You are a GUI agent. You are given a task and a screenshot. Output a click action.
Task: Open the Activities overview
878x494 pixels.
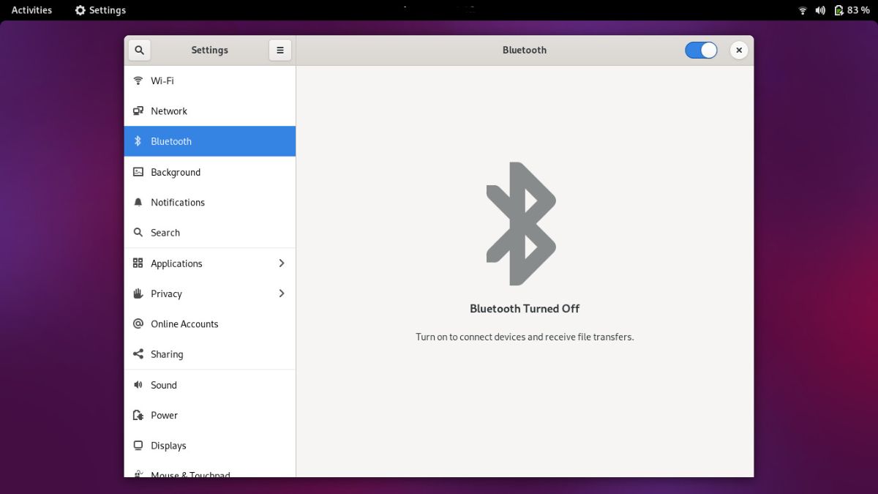point(31,10)
